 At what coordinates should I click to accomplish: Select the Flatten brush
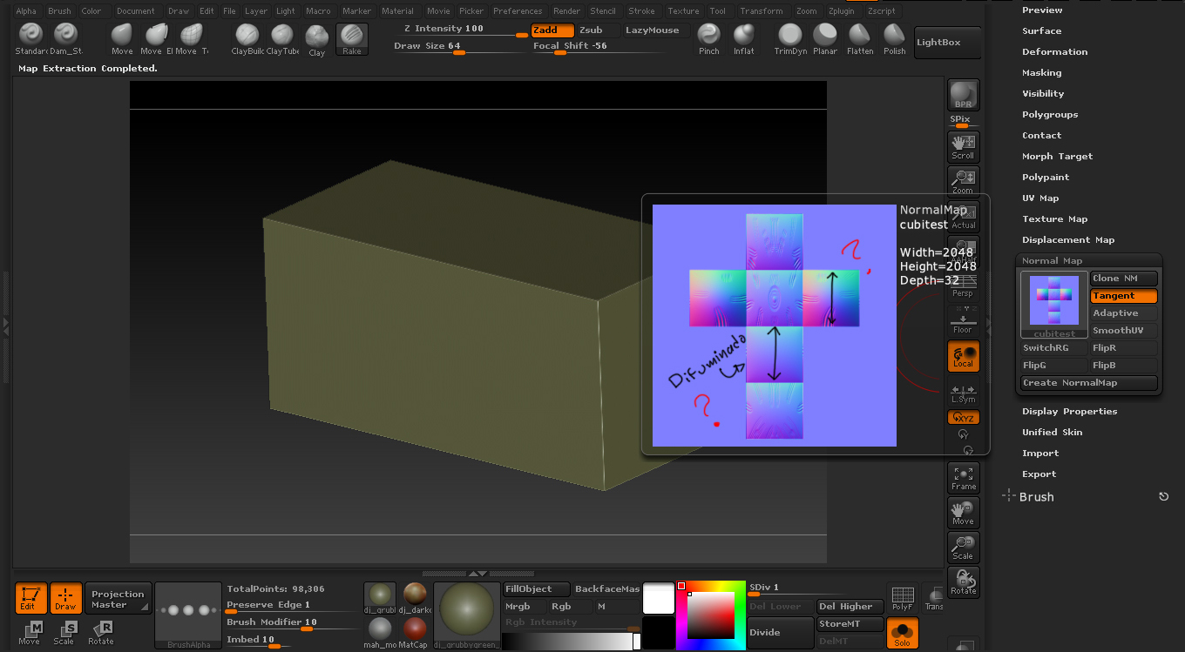860,39
